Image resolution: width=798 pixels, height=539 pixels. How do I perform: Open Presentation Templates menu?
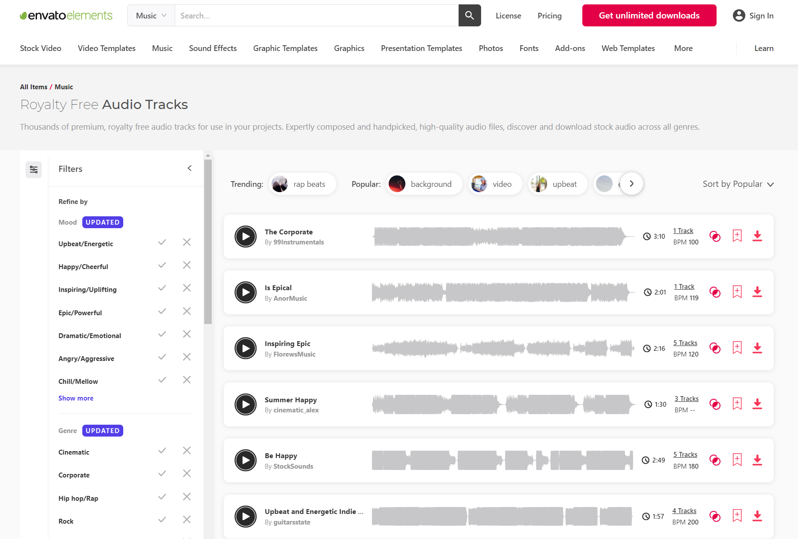click(422, 48)
